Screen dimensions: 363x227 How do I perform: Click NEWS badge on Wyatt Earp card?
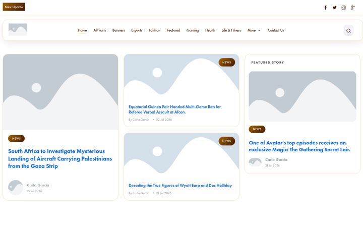(227, 141)
